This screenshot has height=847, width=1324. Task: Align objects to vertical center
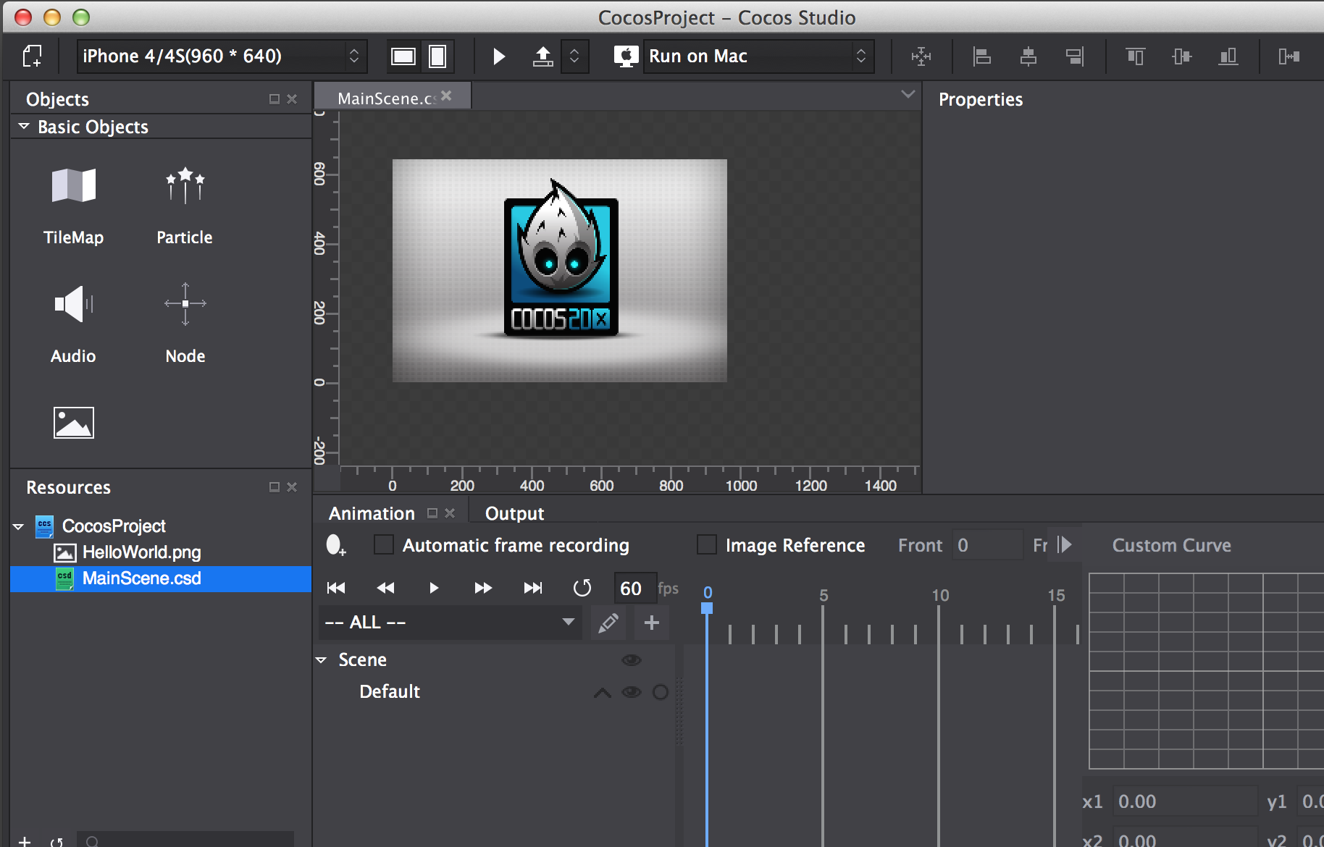[1182, 56]
